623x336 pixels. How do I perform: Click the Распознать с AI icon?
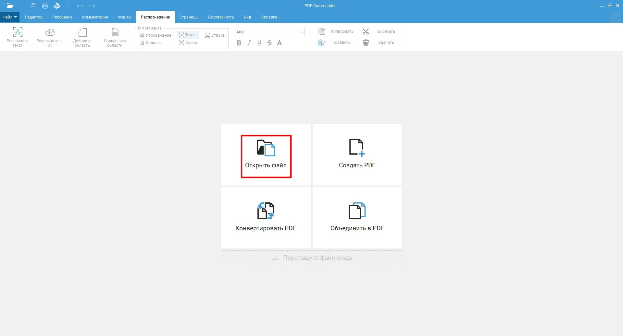click(x=50, y=32)
